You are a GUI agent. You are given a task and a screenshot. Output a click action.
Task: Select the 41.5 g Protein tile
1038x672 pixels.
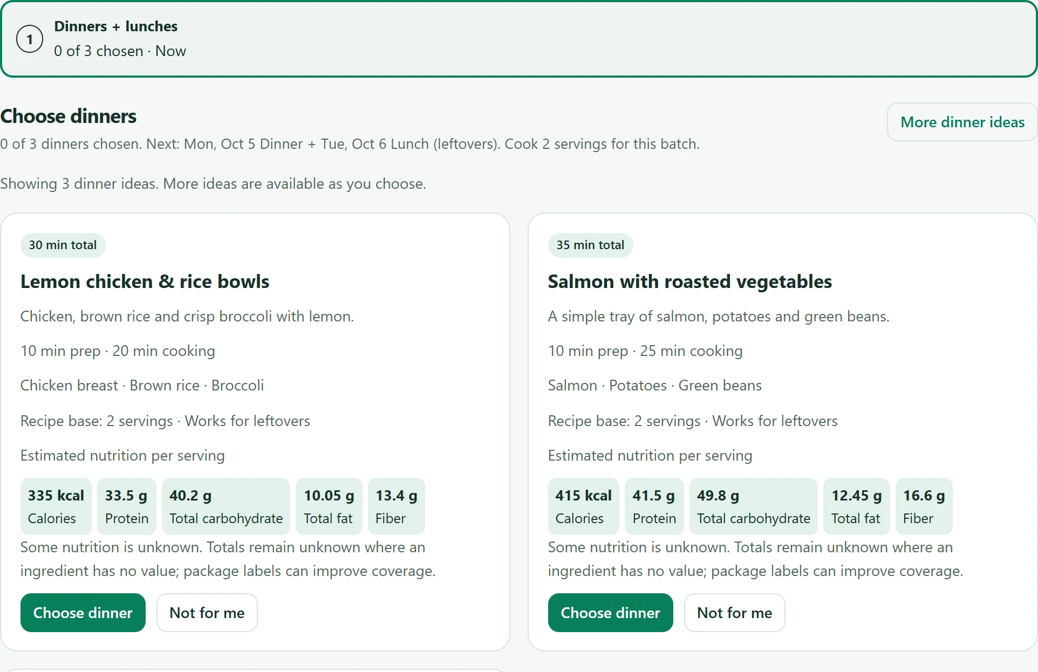pyautogui.click(x=654, y=506)
